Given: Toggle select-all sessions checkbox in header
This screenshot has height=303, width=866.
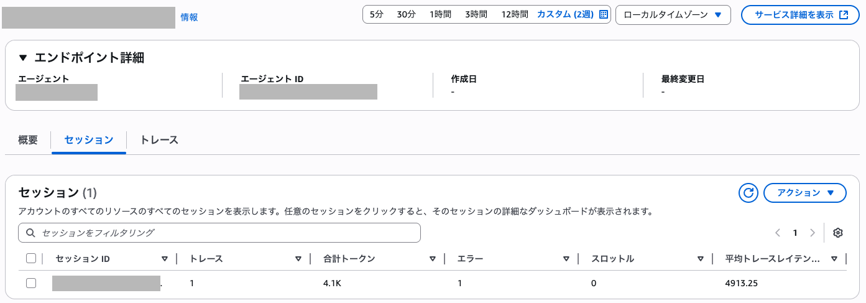Looking at the screenshot, I should pyautogui.click(x=31, y=259).
